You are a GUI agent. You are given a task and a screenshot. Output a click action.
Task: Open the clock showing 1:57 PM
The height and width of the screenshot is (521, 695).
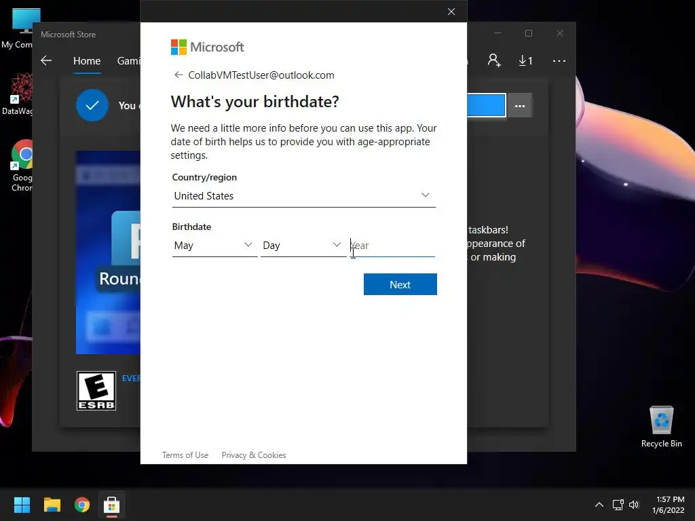tap(668, 505)
